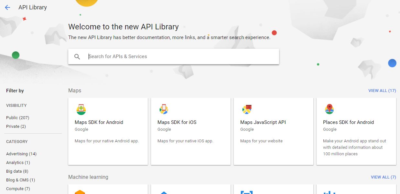Open VIEW ALL (17) for Maps
400x194 pixels.
click(382, 91)
